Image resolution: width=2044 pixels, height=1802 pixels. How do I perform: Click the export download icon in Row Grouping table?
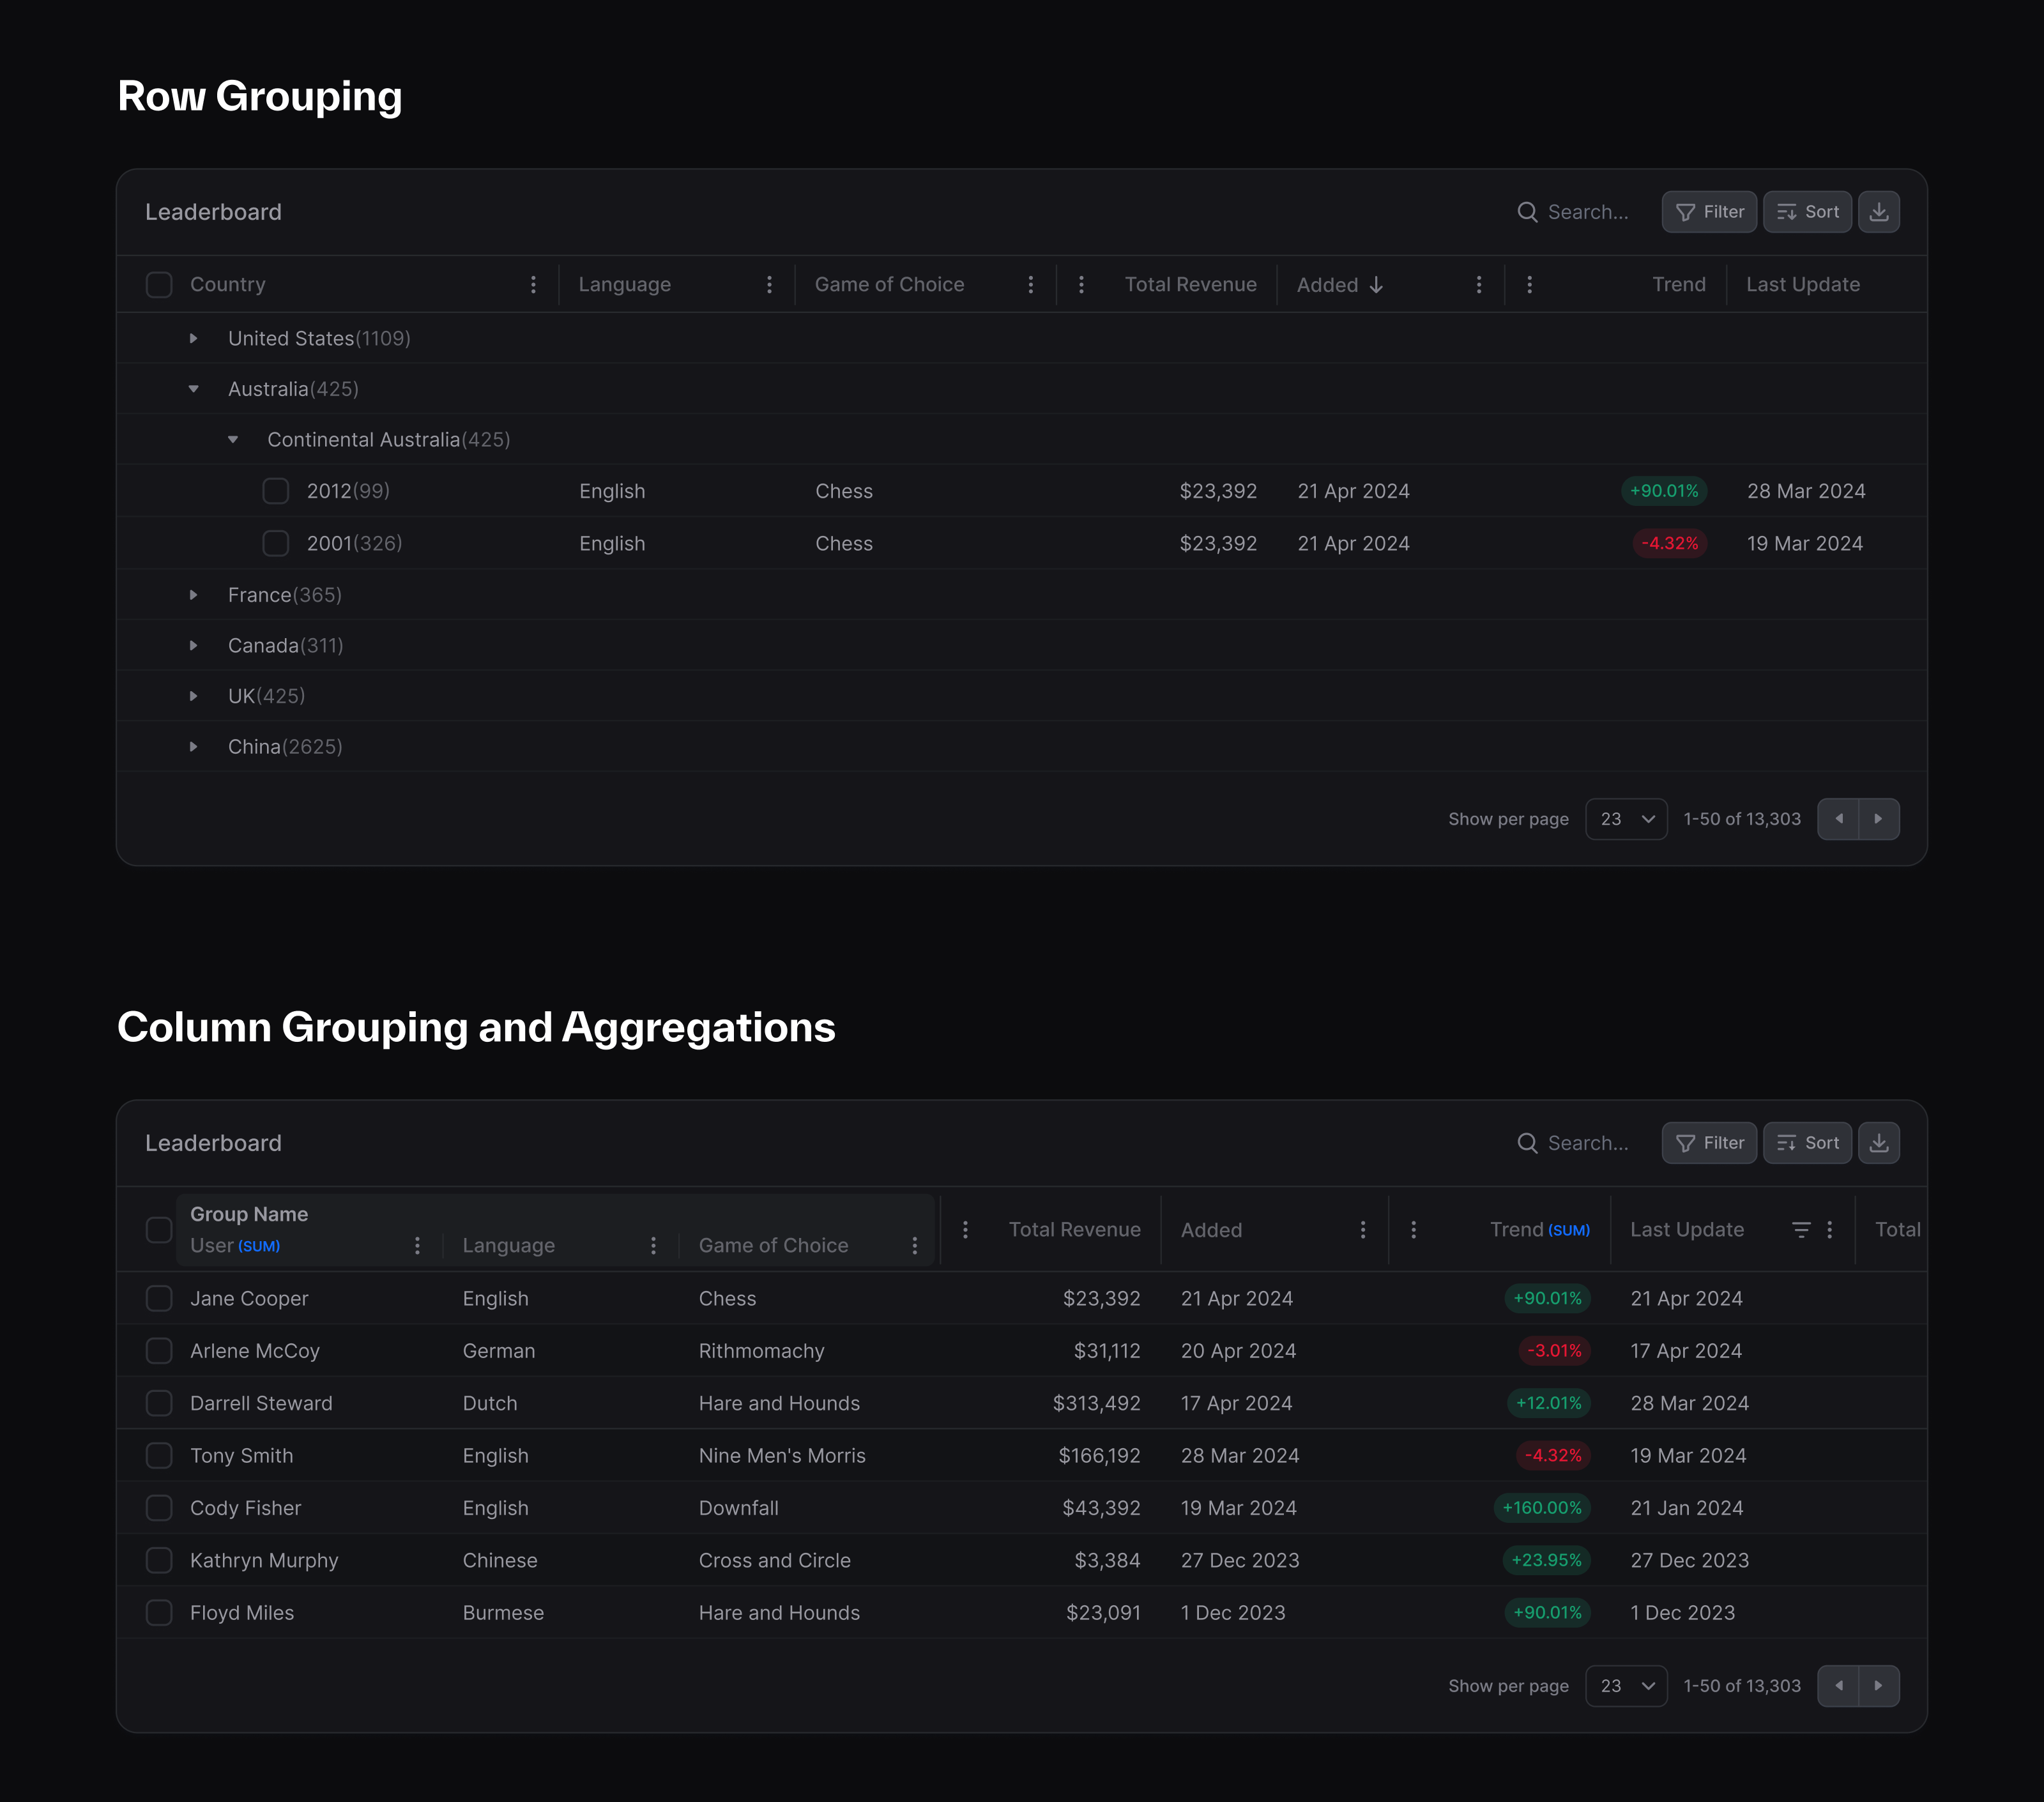(1879, 211)
